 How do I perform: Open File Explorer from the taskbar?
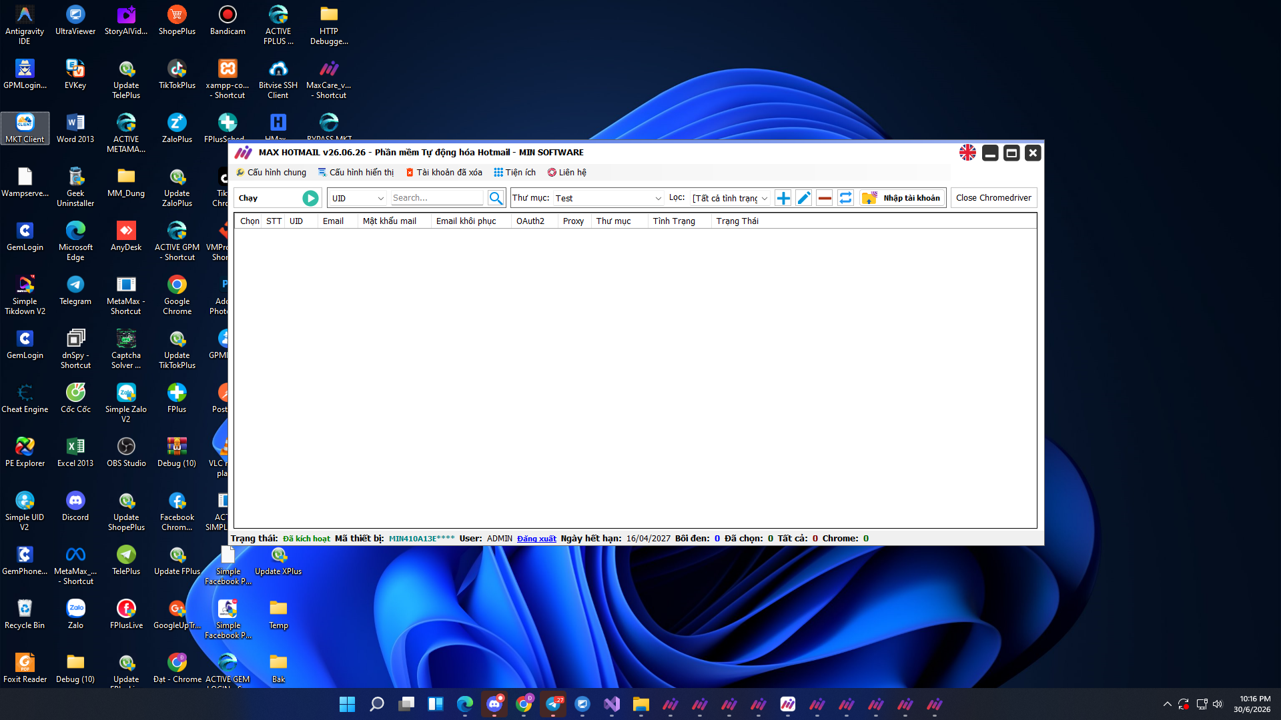coord(641,704)
